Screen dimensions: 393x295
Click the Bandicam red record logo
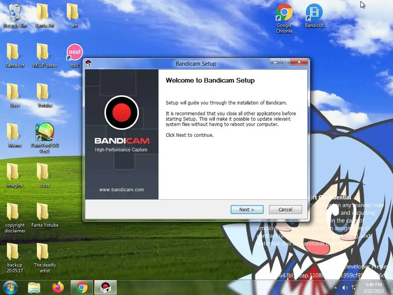[122, 113]
